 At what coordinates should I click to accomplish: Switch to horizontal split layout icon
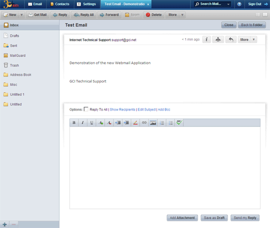click(258, 15)
